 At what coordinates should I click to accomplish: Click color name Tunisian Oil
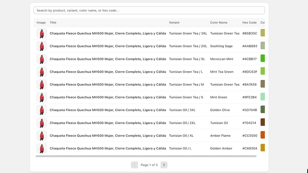pyautogui.click(x=219, y=123)
